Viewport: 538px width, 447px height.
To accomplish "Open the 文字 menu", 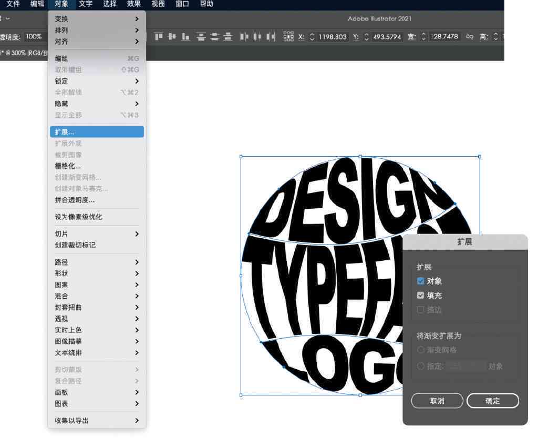I will 86,4.
